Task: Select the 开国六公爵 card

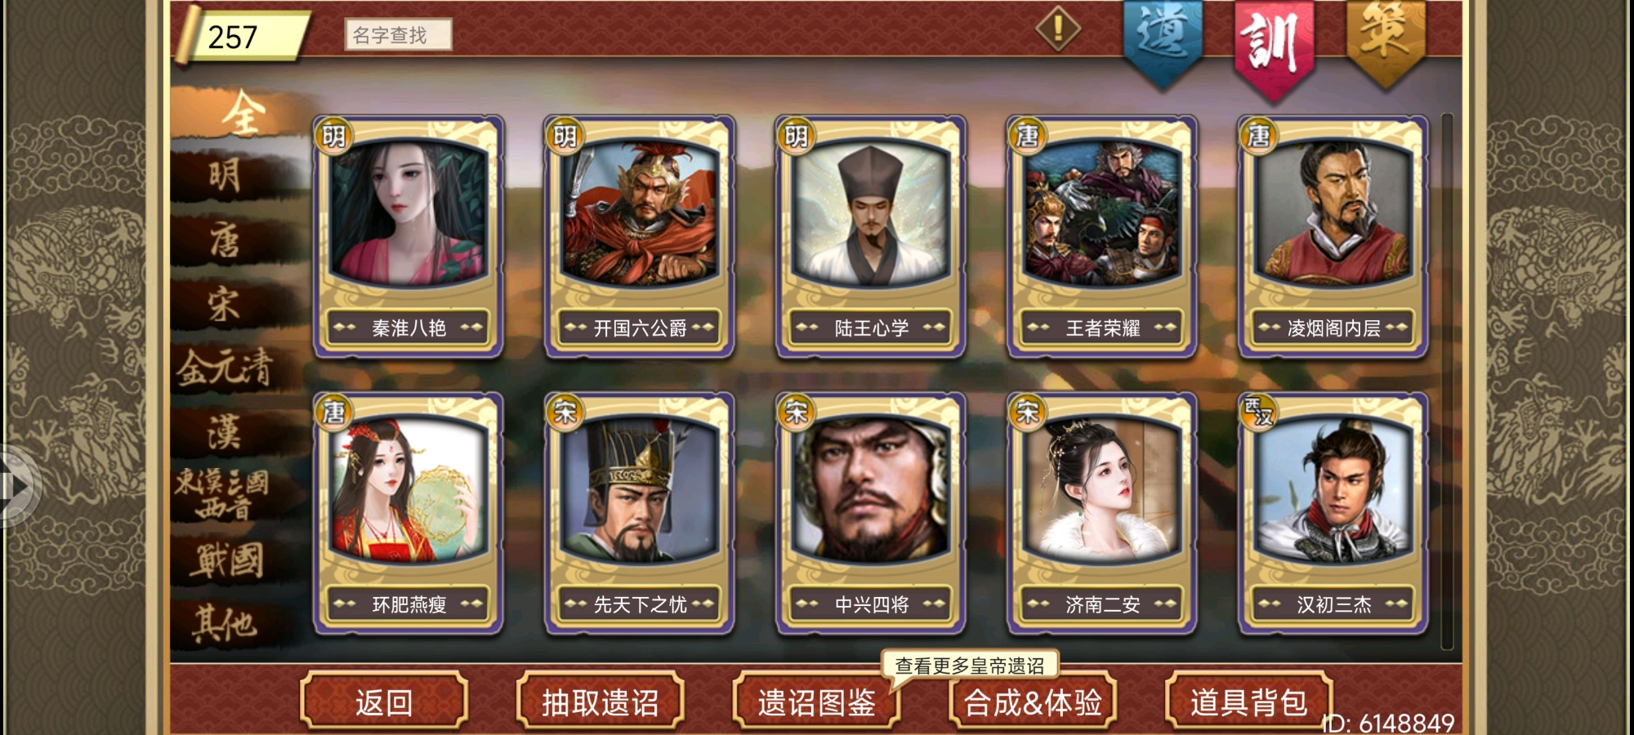Action: click(639, 237)
